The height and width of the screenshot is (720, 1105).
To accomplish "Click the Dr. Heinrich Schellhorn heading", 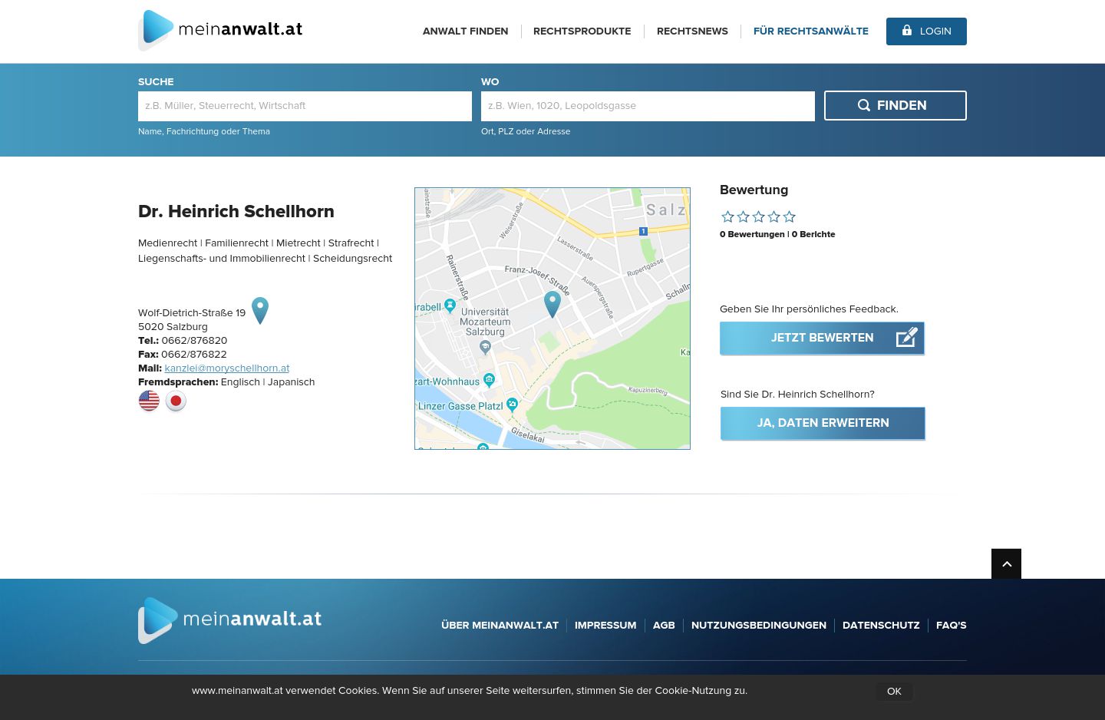I will pos(236,211).
